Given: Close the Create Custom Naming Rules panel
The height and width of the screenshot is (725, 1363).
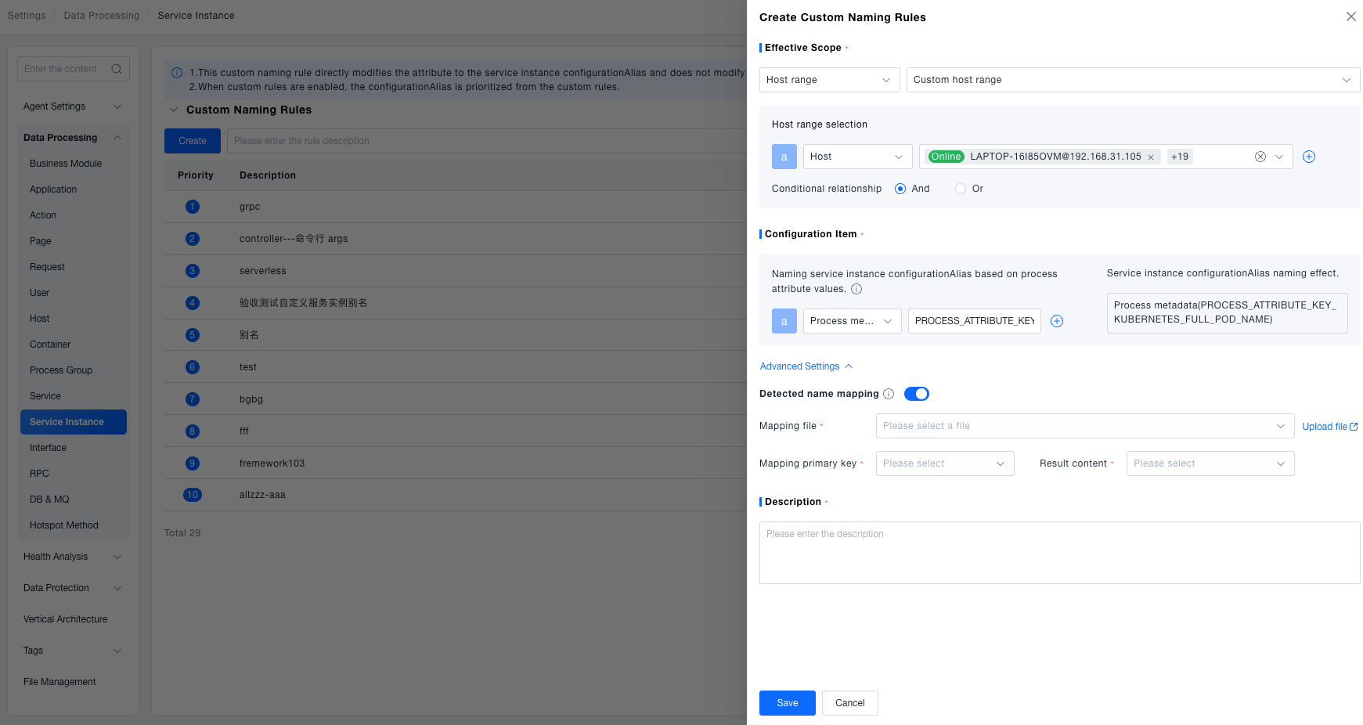Looking at the screenshot, I should pos(1350,16).
